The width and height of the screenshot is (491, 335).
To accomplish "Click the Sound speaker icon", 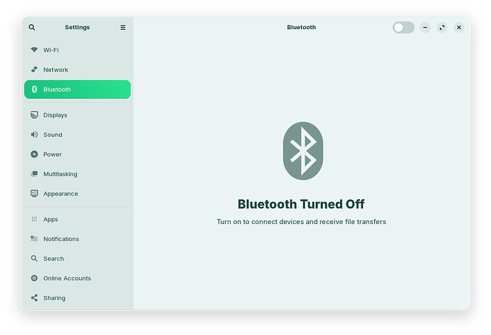I will (x=34, y=134).
